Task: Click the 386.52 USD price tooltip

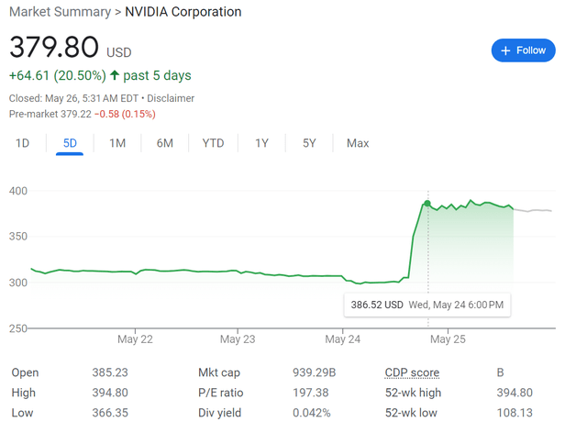Action: (x=427, y=305)
